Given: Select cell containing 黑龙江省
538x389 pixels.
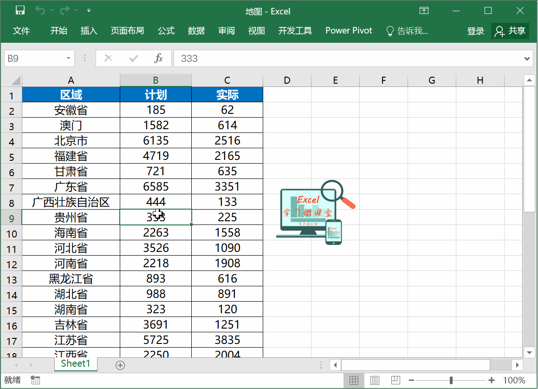Looking at the screenshot, I should [x=71, y=279].
